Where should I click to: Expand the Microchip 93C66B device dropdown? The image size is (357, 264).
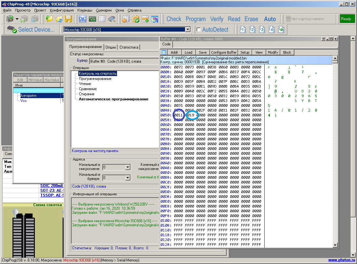point(188,30)
